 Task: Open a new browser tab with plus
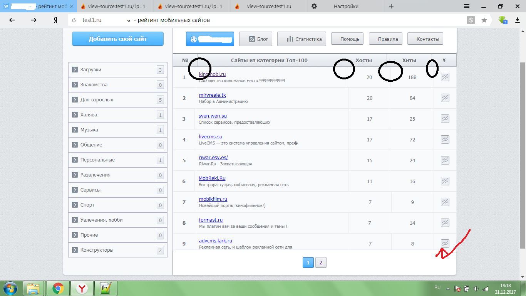click(x=391, y=6)
